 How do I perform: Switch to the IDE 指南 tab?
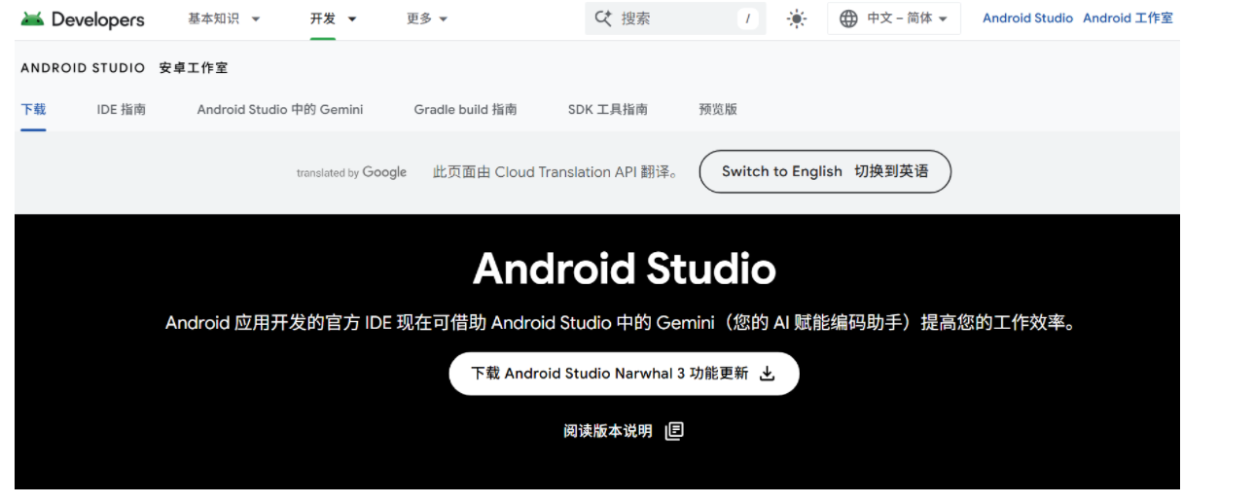[x=122, y=109]
